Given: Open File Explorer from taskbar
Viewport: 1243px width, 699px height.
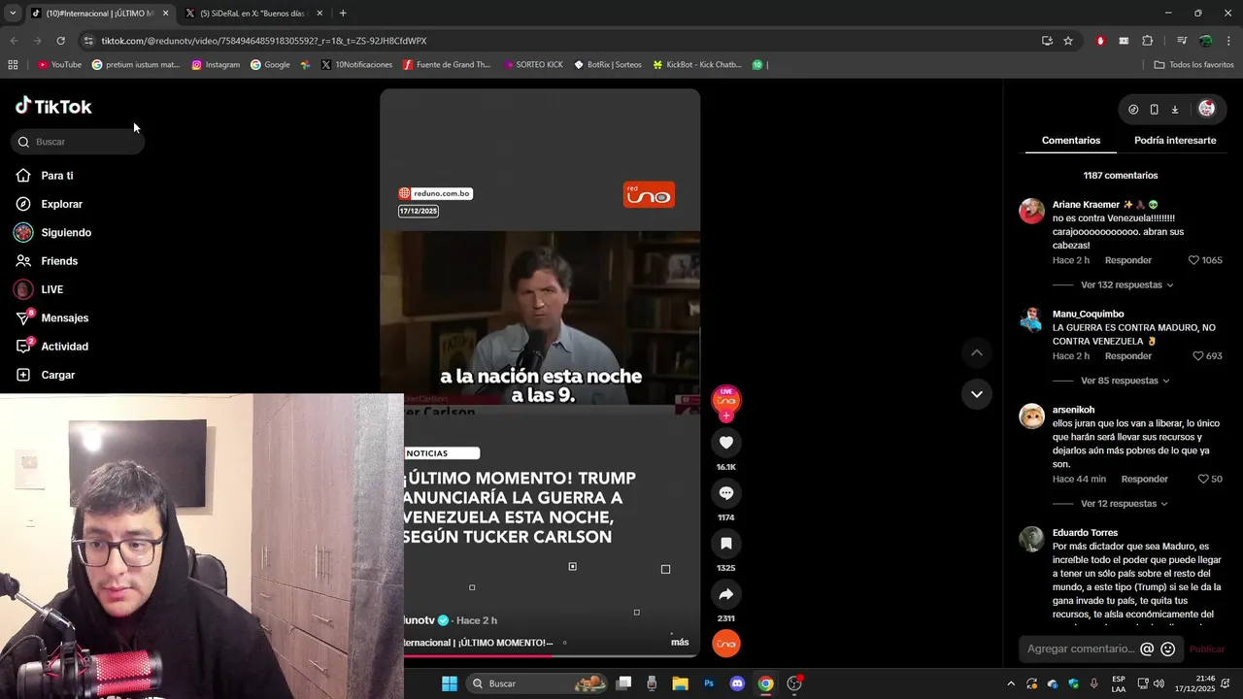Looking at the screenshot, I should click(681, 683).
